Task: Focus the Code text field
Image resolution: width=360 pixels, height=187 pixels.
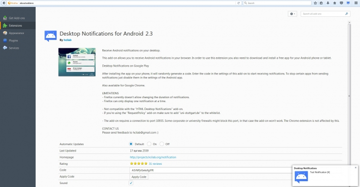Action: tap(211, 170)
